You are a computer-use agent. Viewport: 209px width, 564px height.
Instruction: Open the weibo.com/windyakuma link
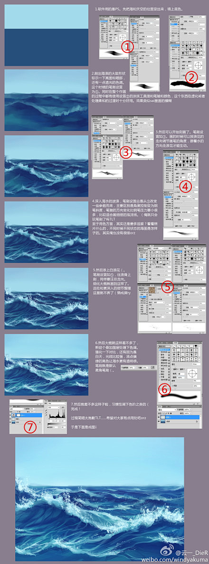[176, 560]
